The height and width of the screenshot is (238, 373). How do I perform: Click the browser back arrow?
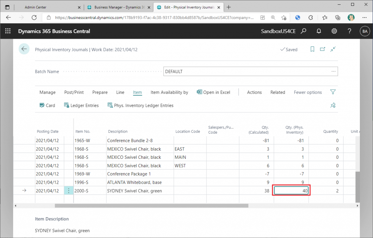(9, 18)
